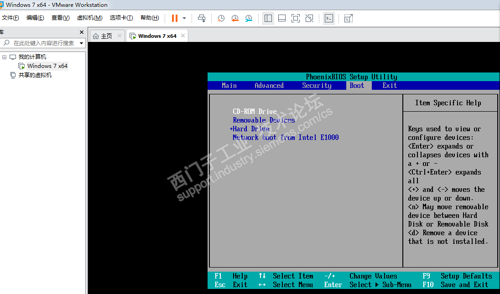The height and width of the screenshot is (294, 500).
Task: Click Esc Exit in BIOS footer
Action: pyautogui.click(x=231, y=284)
